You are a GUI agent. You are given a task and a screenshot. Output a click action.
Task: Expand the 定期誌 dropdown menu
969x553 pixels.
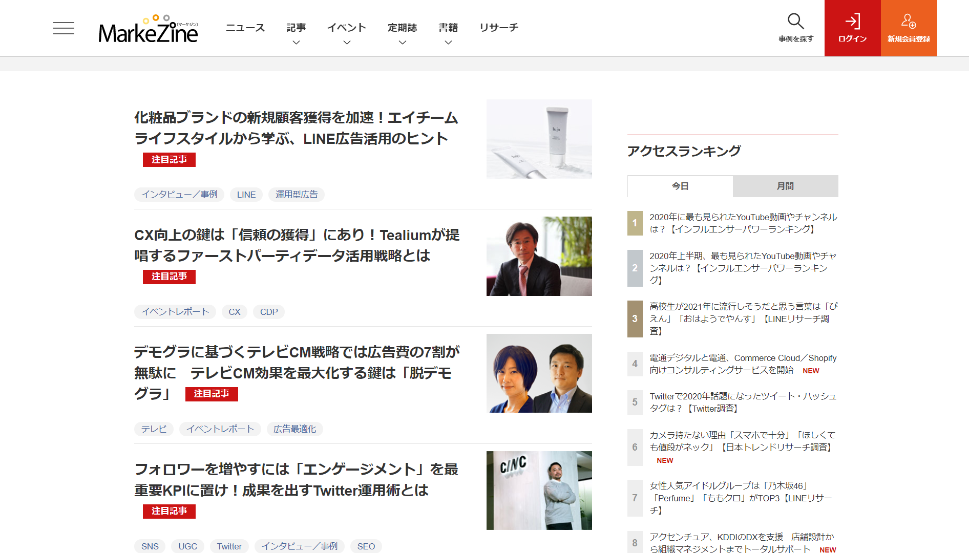402,33
